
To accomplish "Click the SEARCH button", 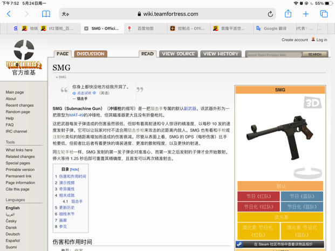I will (315, 54).
